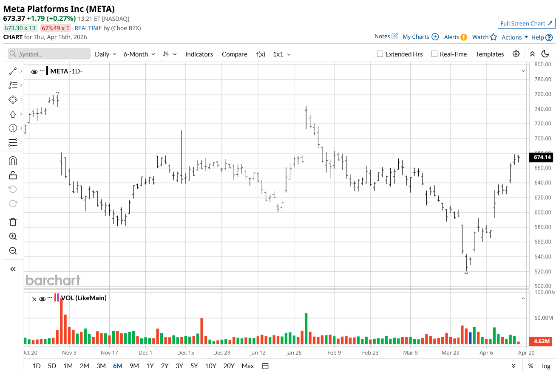556x372 pixels.
Task: Open the Indicators menu
Action: [199, 54]
